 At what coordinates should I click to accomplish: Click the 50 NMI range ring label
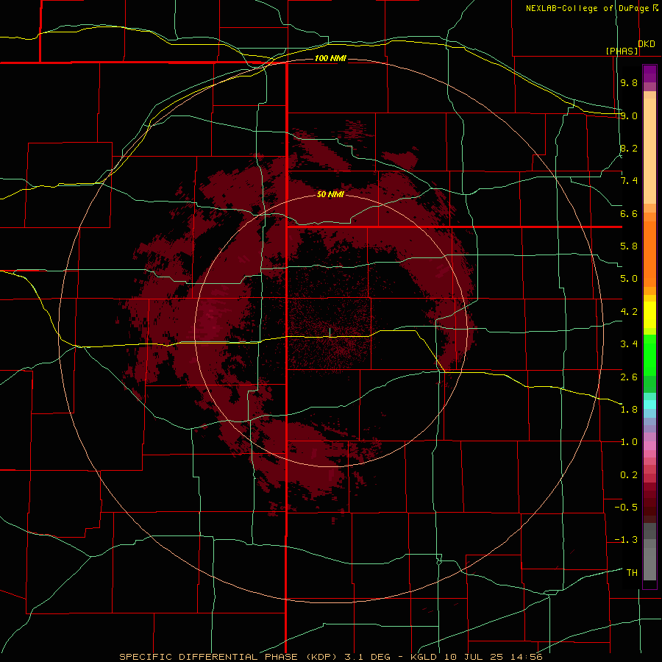point(330,194)
